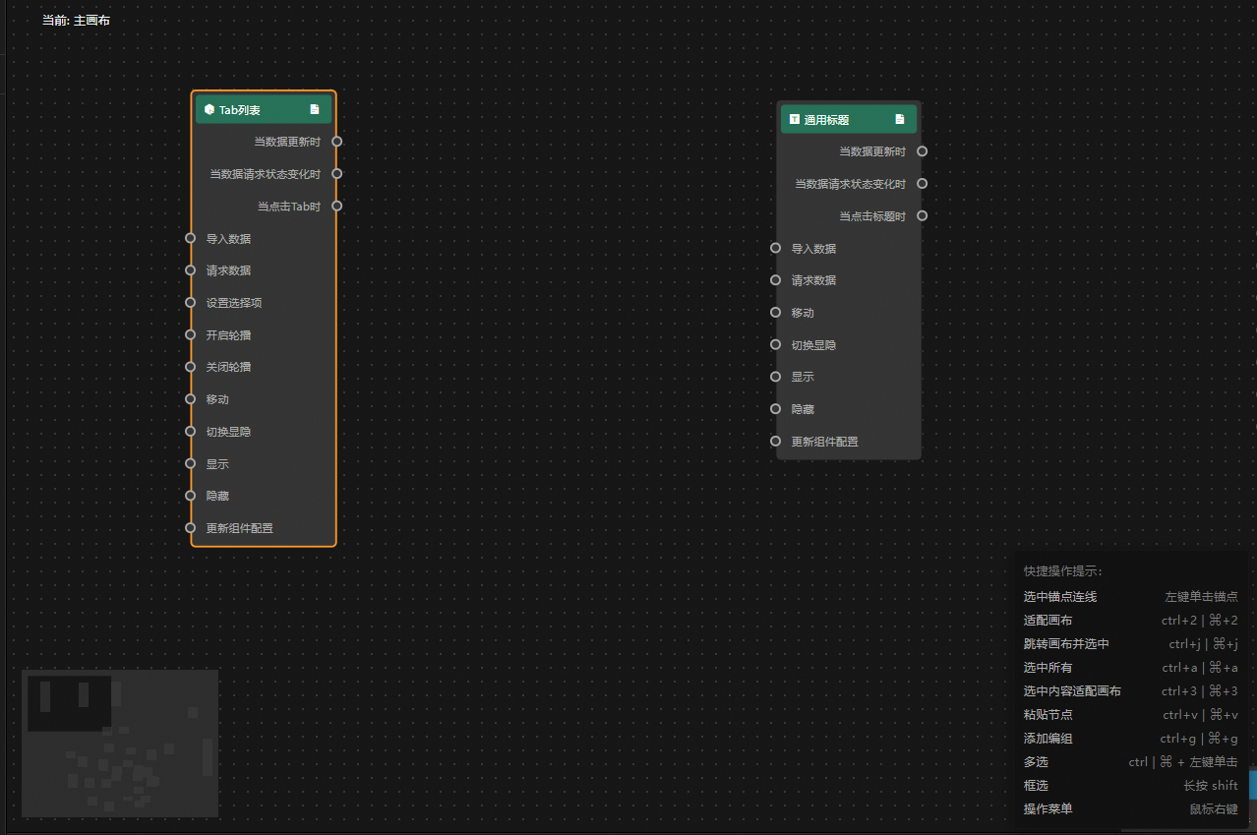Click the 当前: 主画布 label

pos(76,20)
